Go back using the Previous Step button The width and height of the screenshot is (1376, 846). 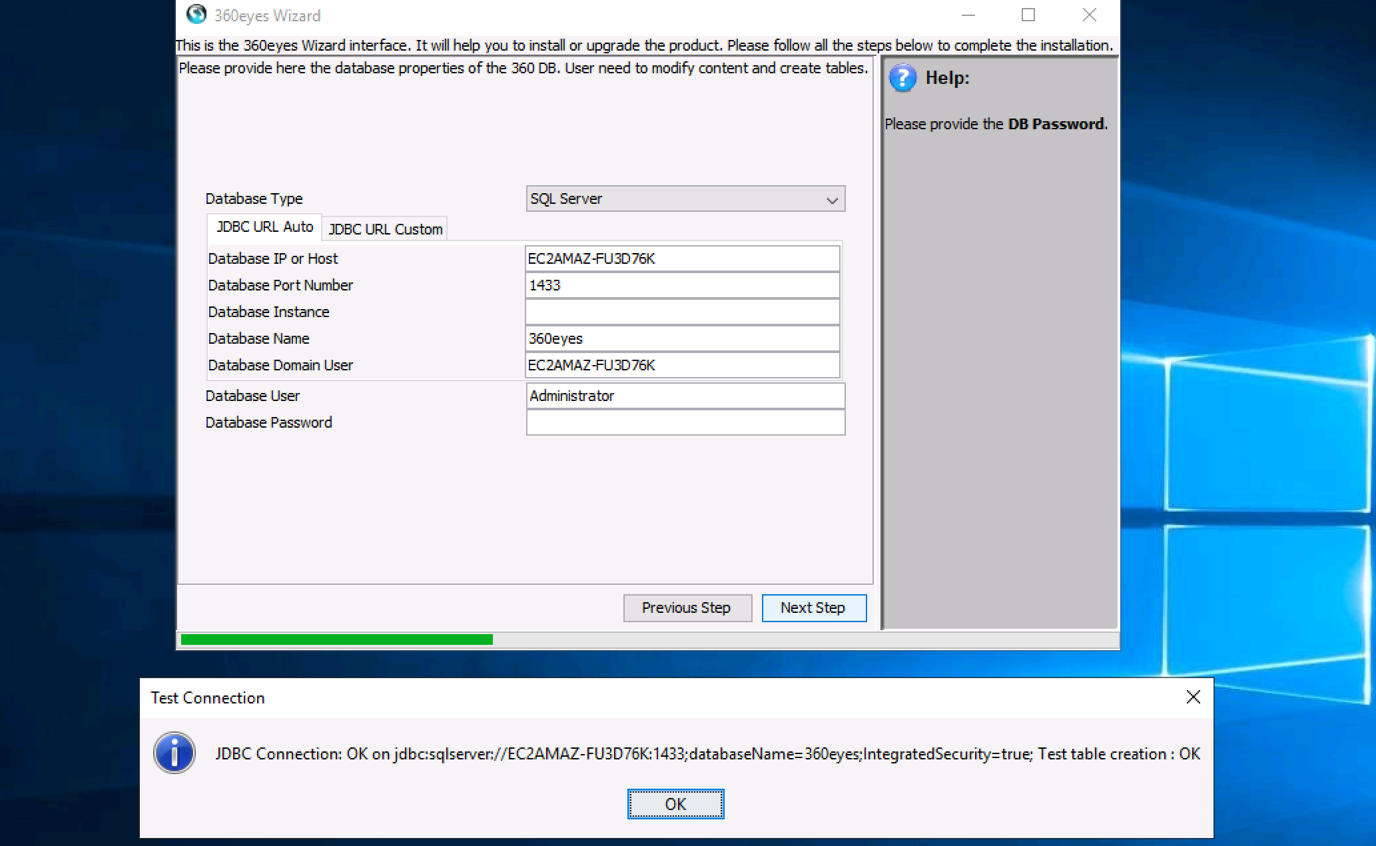click(687, 608)
